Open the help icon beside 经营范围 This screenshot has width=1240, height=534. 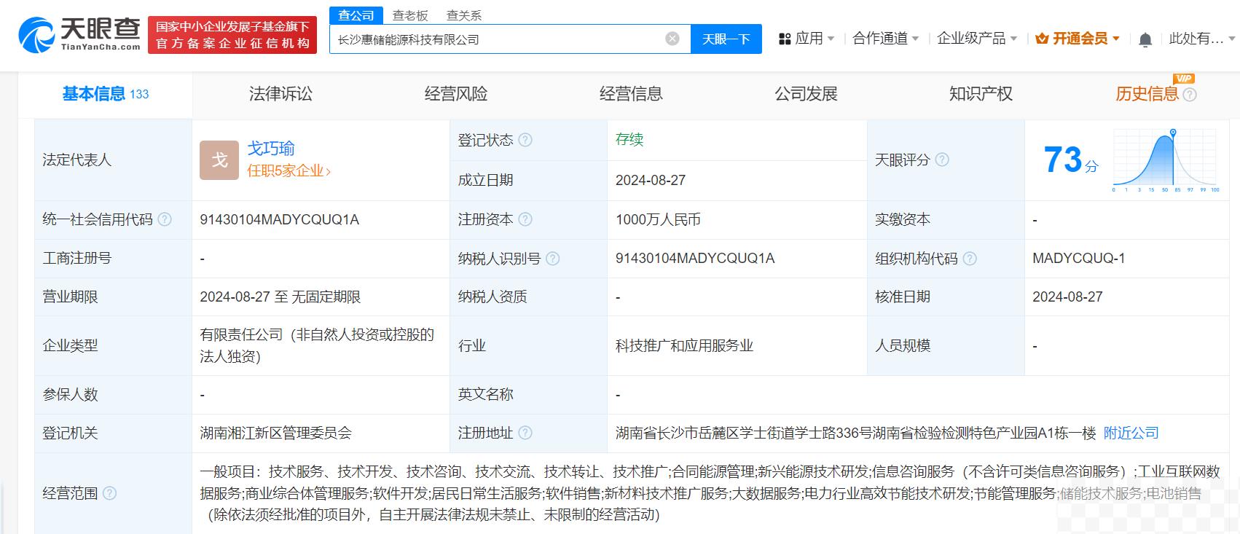point(109,493)
